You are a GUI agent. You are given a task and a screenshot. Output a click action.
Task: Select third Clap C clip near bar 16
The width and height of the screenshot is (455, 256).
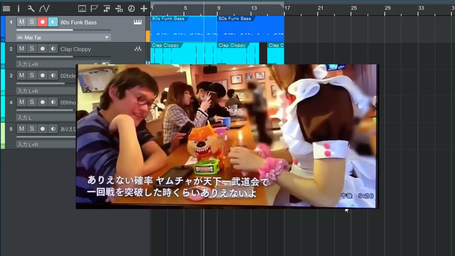276,54
